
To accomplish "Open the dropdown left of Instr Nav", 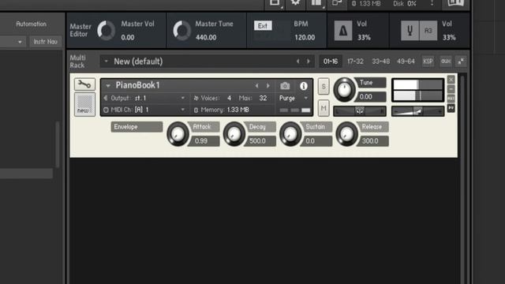I will tap(13, 42).
